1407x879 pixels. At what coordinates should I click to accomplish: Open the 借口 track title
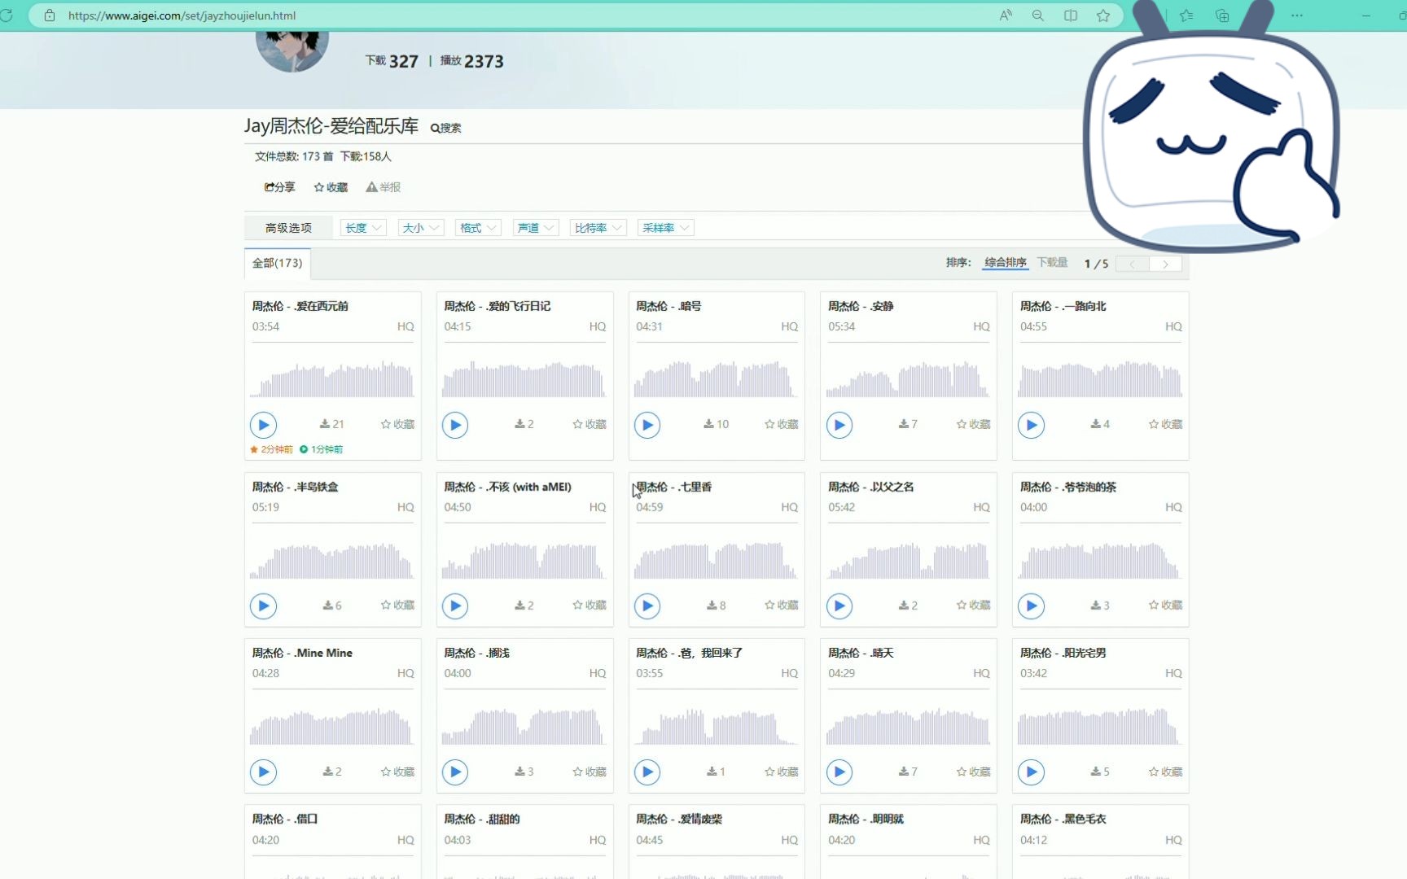[x=285, y=819]
